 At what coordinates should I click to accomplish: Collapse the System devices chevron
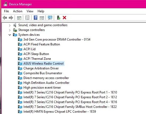[10, 35]
